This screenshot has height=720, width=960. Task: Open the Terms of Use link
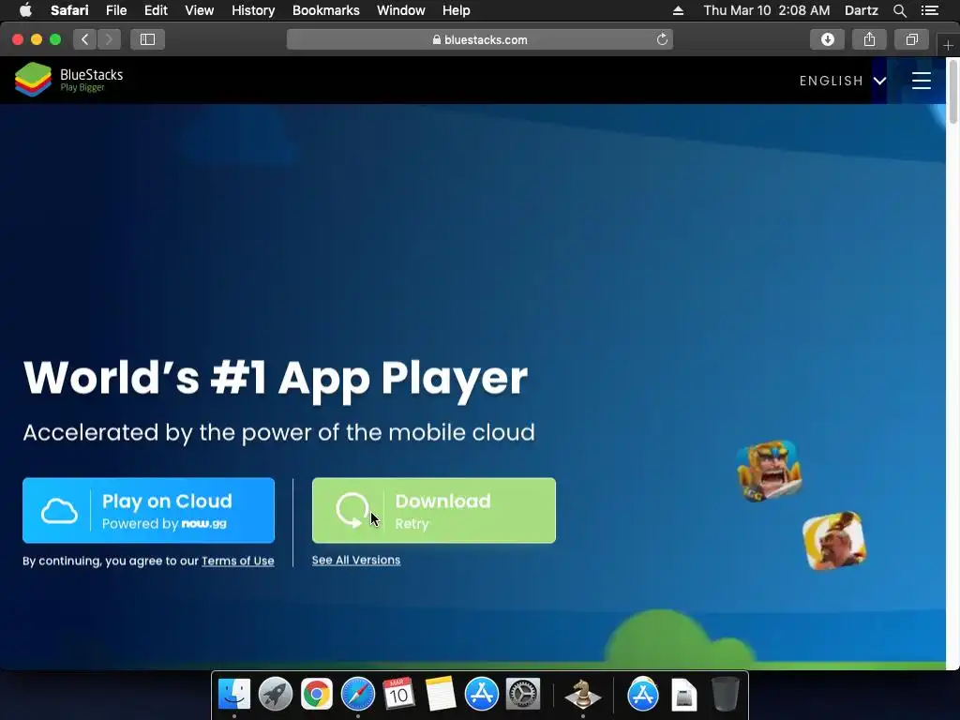tap(237, 561)
